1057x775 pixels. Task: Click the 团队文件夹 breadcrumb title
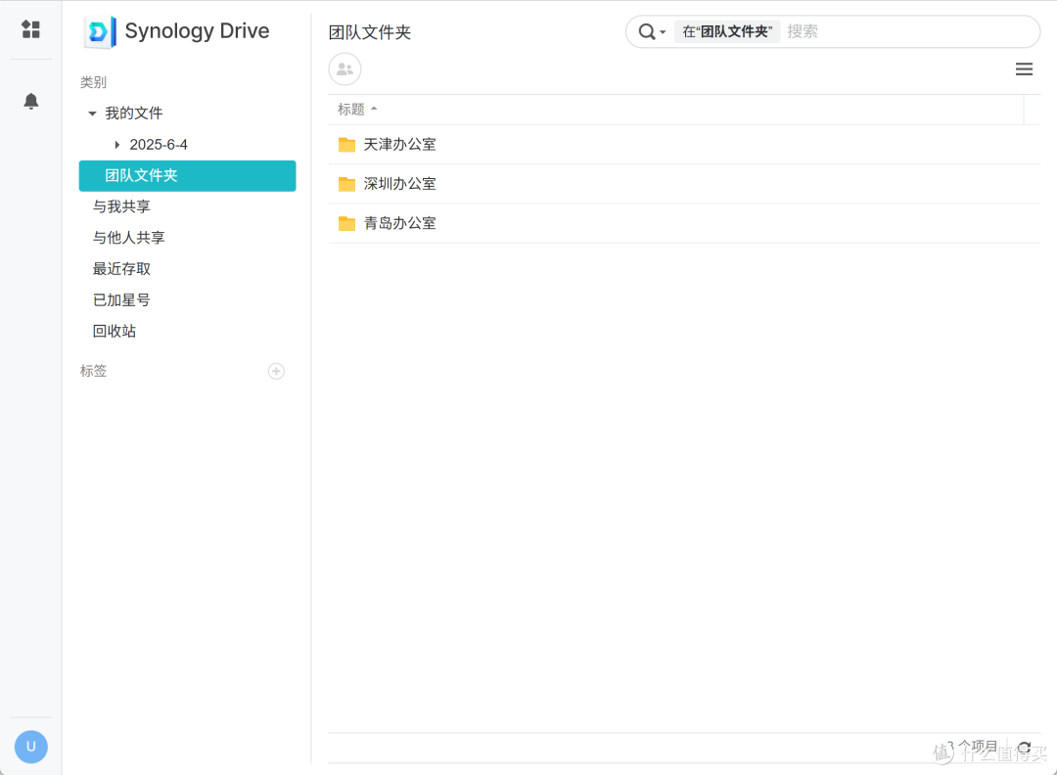pos(369,32)
